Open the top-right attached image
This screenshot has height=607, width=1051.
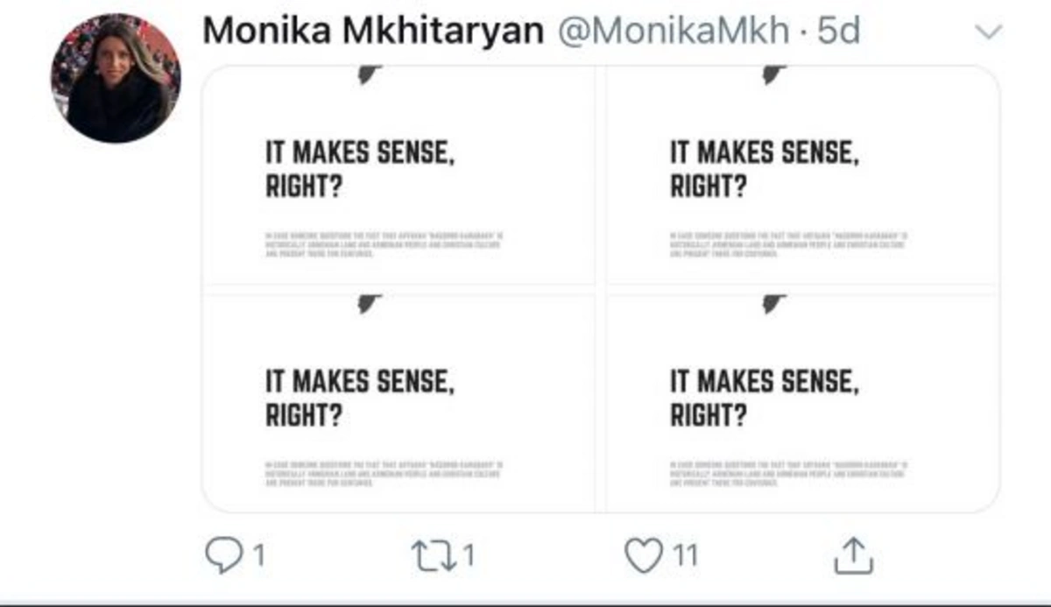(x=801, y=175)
